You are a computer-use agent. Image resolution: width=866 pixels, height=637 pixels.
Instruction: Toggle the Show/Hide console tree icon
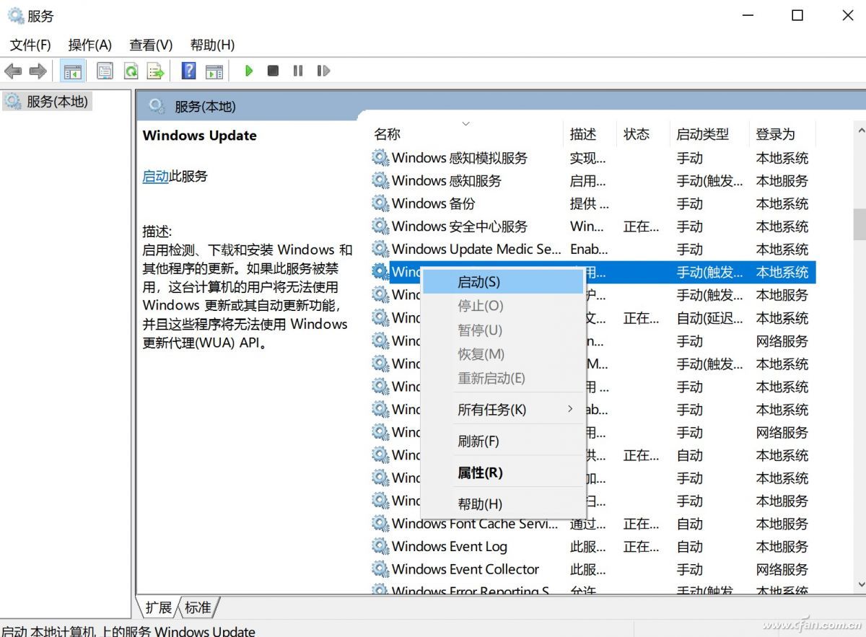coord(72,70)
